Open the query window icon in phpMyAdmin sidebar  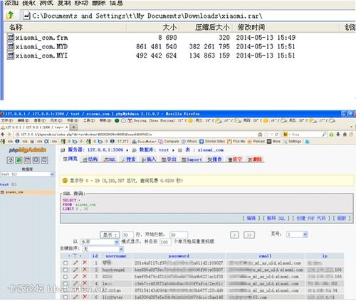[x=27, y=160]
